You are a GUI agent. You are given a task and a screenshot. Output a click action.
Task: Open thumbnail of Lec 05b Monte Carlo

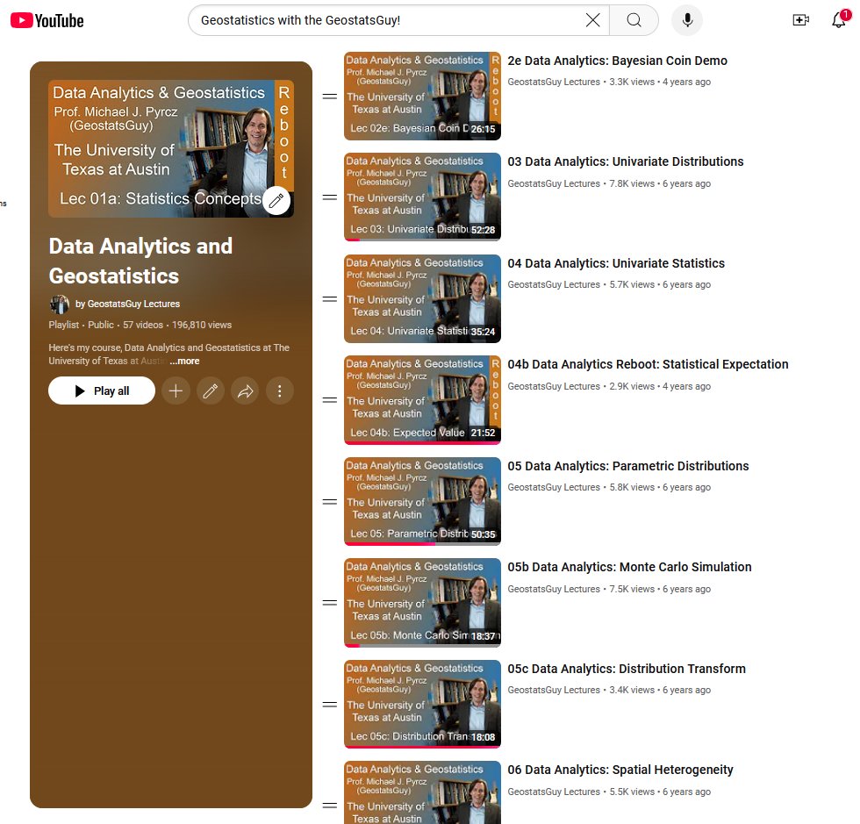tap(422, 602)
